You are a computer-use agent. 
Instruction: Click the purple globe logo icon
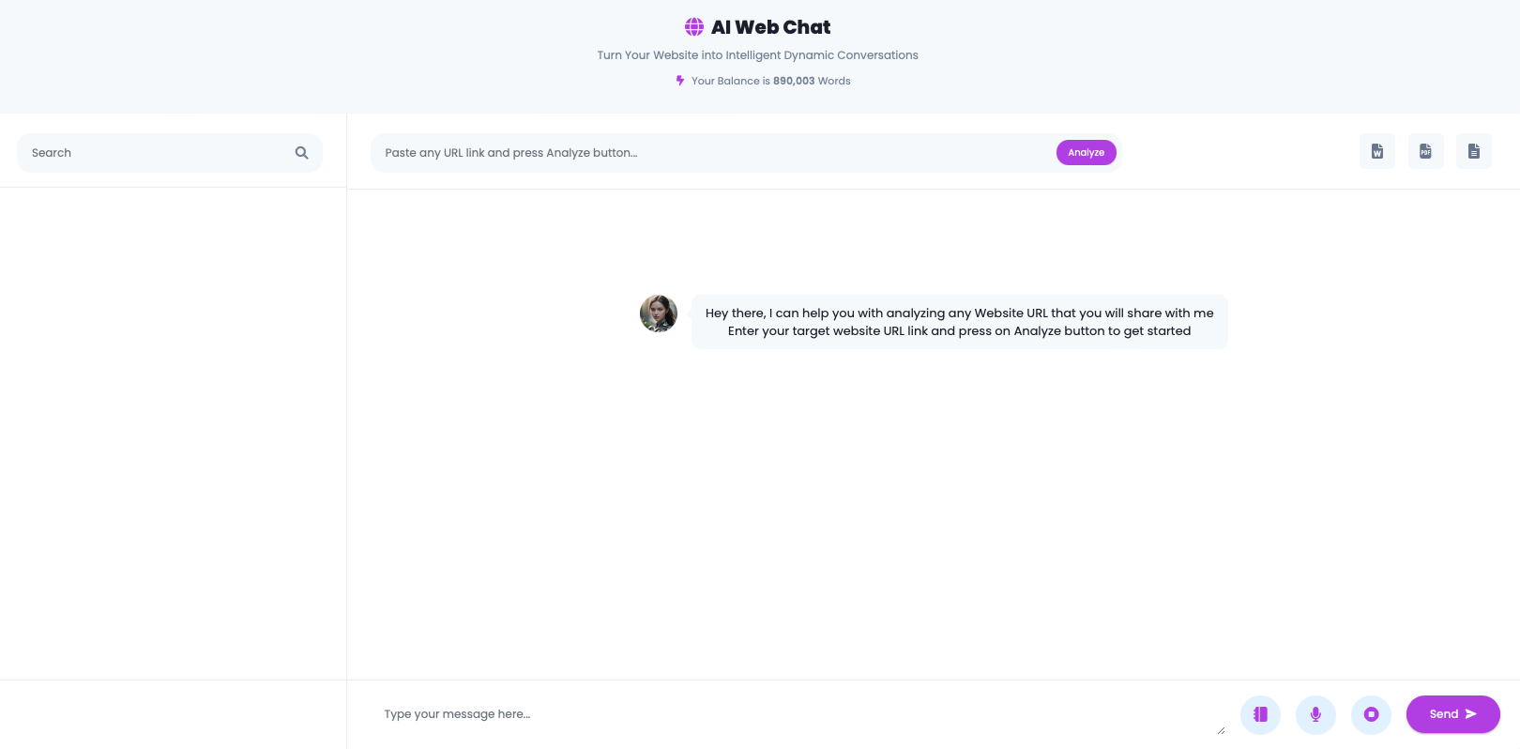[x=694, y=27]
